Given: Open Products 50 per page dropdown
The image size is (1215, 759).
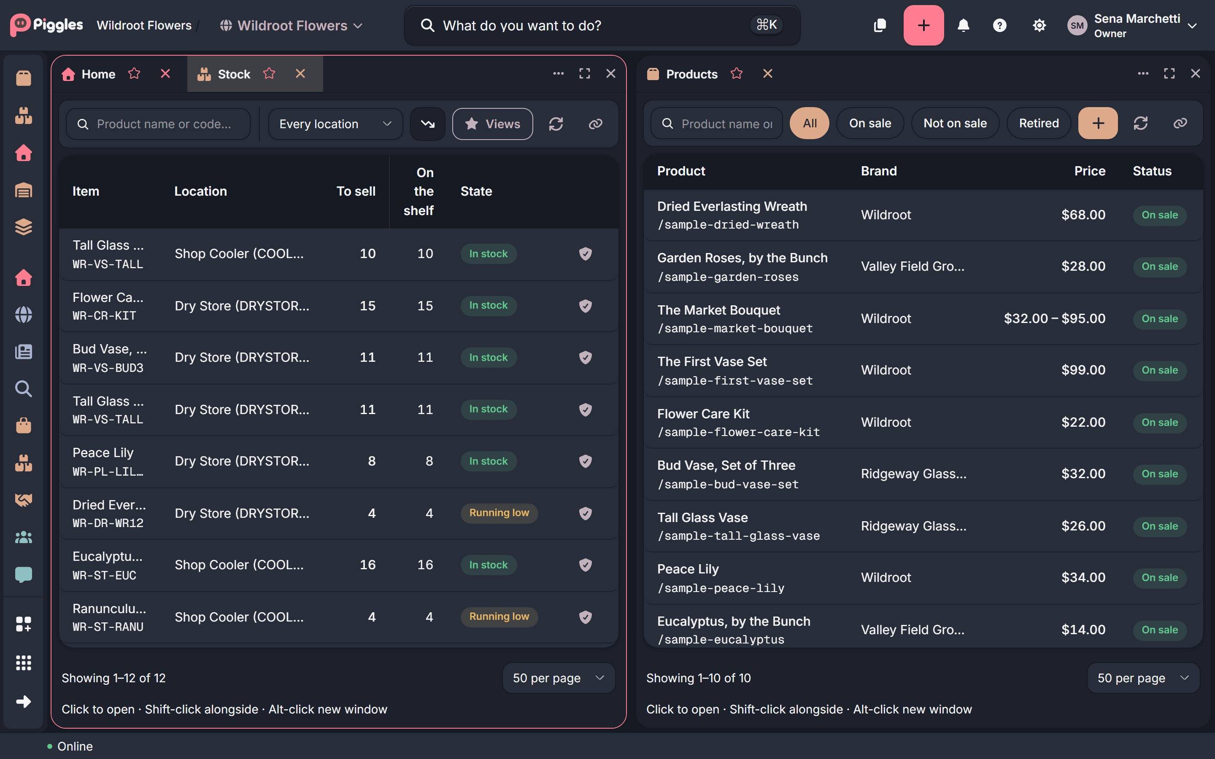Looking at the screenshot, I should pos(1143,678).
